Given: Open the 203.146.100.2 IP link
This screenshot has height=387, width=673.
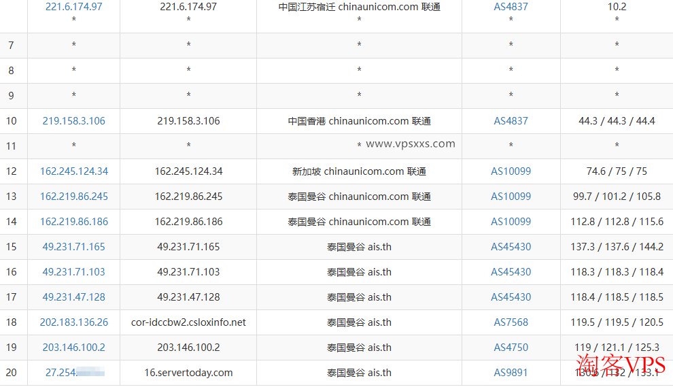Looking at the screenshot, I should pyautogui.click(x=73, y=348).
